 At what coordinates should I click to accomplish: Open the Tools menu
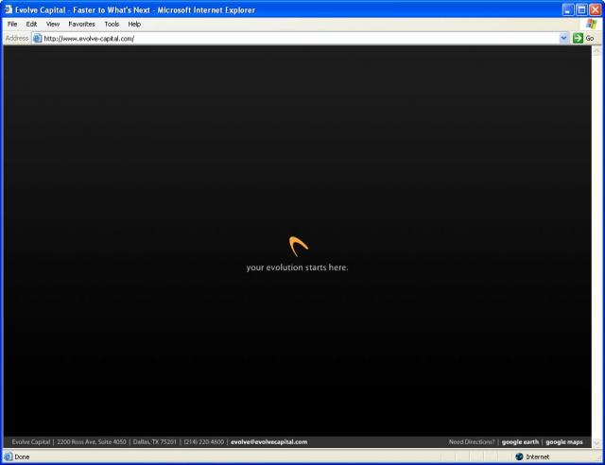tap(112, 24)
